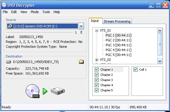Click the green play arrow to start decrypting

(x=45, y=91)
